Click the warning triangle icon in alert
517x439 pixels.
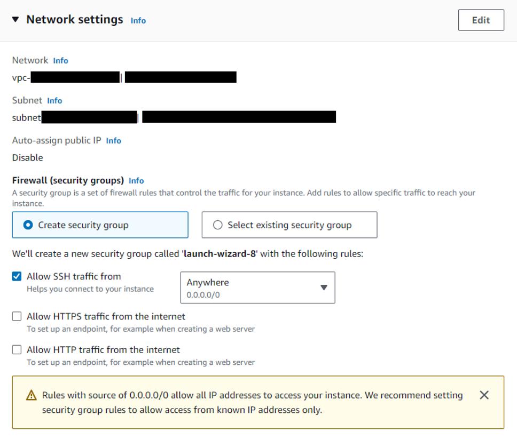click(32, 395)
